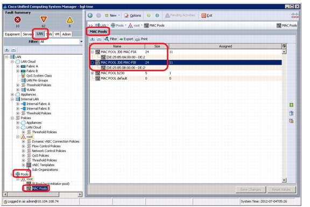
Task: Expand Dynamic vNIC Connection Policies
Action: click(x=23, y=141)
